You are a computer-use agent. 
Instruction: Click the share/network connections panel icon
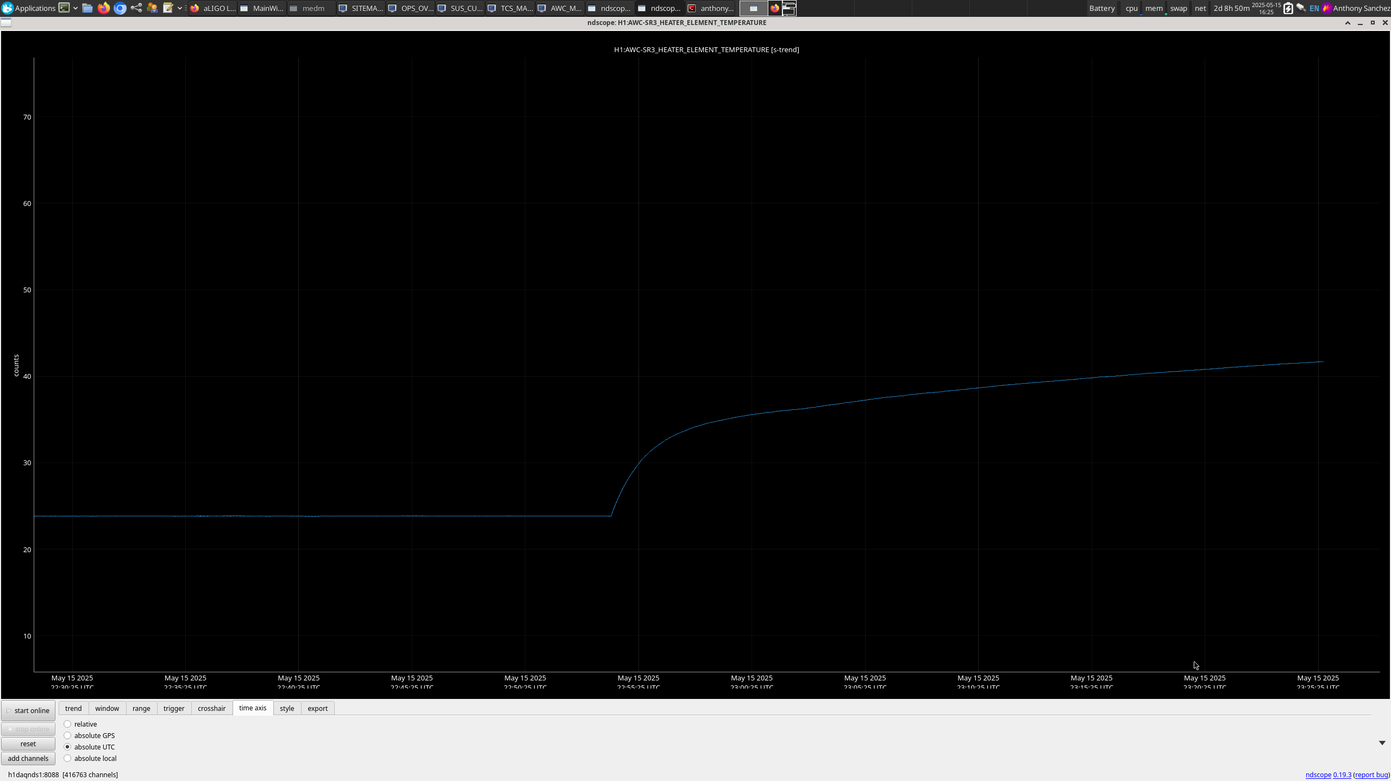(x=136, y=8)
